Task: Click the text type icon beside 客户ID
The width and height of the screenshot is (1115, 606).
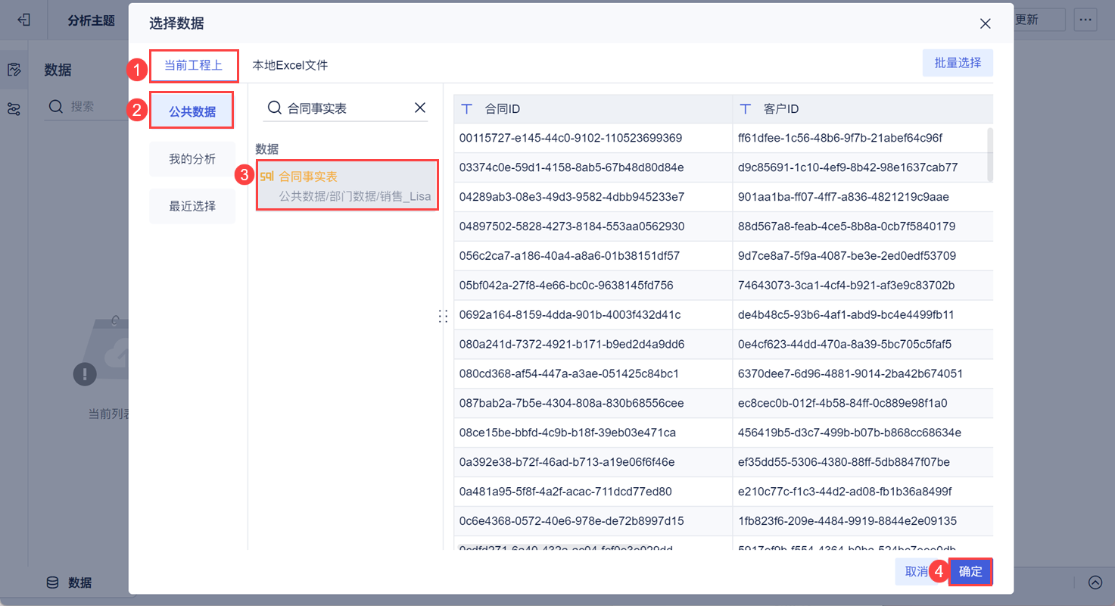Action: 746,109
